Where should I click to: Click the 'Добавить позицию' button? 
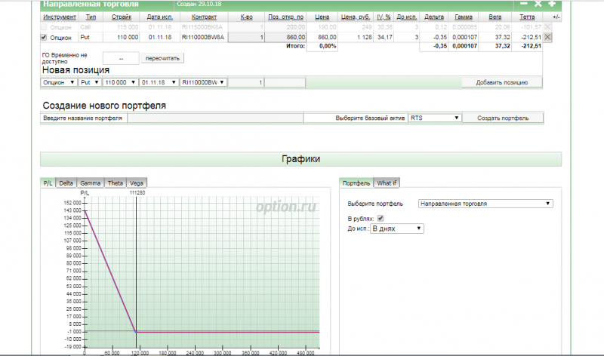502,82
